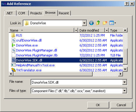Click the vertical scrollbar down arrow
136x112 pixels.
tap(125, 69)
